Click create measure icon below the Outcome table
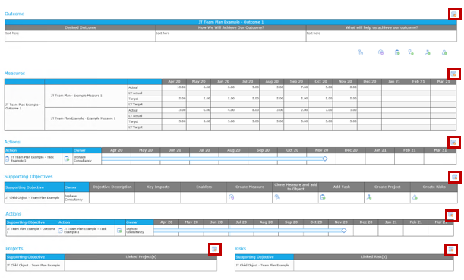This screenshot has width=464, height=280. click(380, 52)
